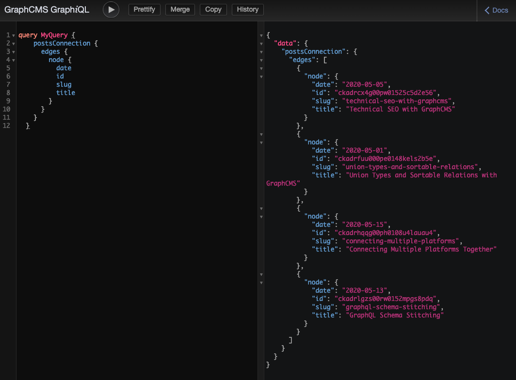Click the "graphql-schema-stitching" slug value
The image size is (516, 380).
[x=391, y=307]
